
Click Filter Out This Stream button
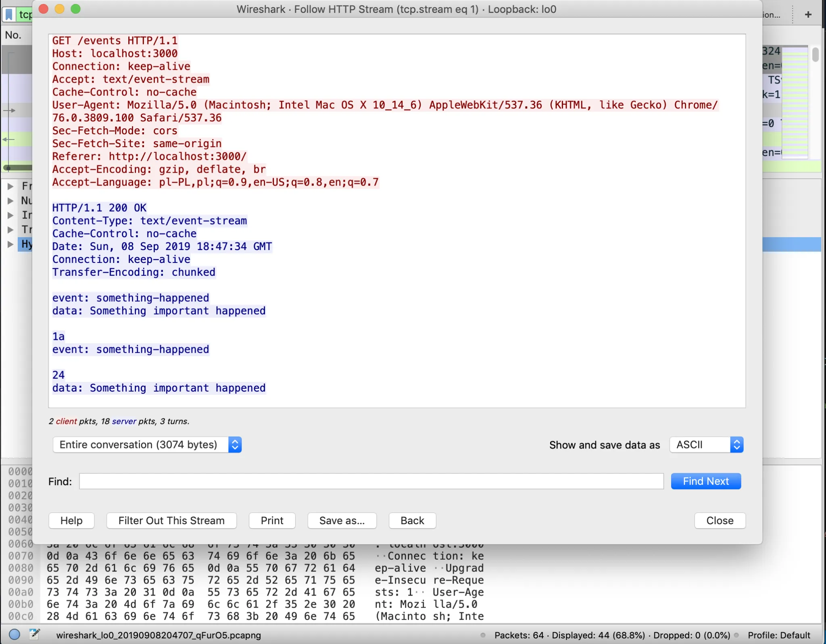pyautogui.click(x=171, y=520)
